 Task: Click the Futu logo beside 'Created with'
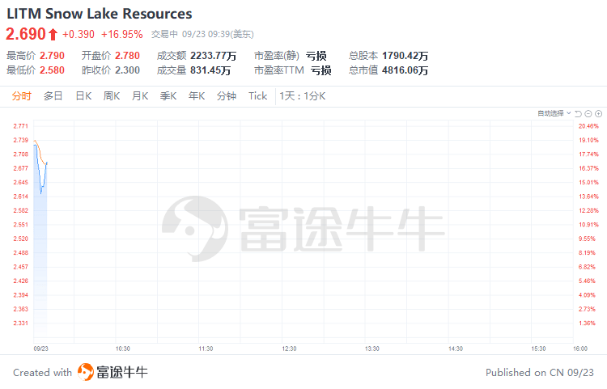pos(86,372)
